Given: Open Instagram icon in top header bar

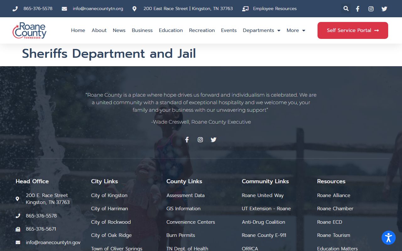Looking at the screenshot, I should click(x=371, y=9).
